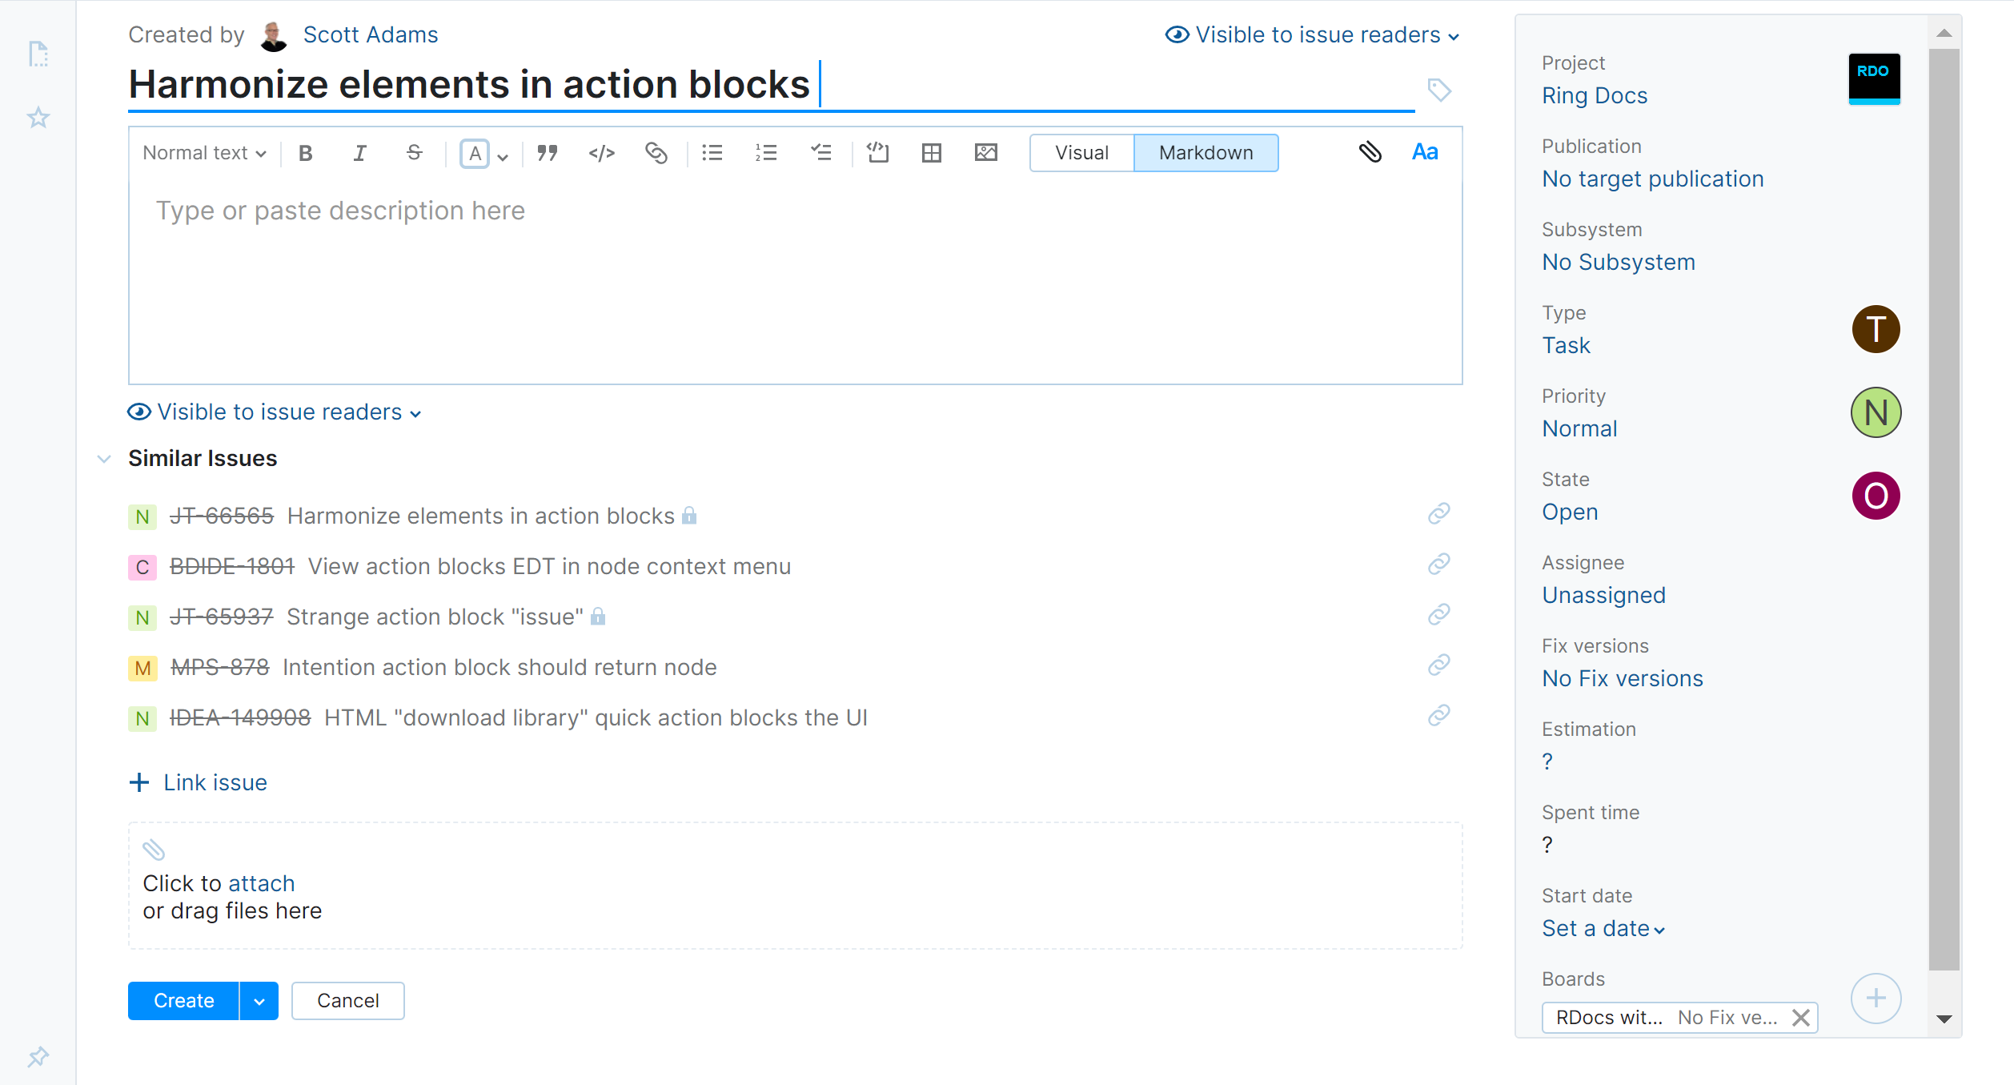Screen dimensions: 2014x1085
Task: Toggle bold formatting in editor toolbar
Action: coord(305,153)
